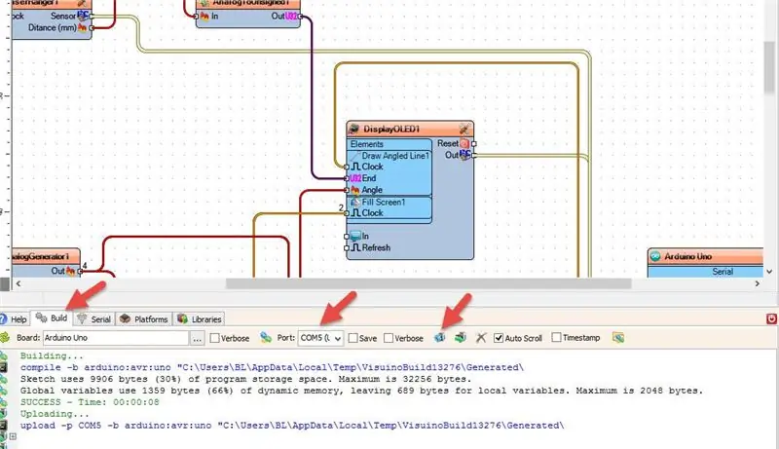
Task: Click the refresh ports icon before Port
Action: tap(266, 338)
